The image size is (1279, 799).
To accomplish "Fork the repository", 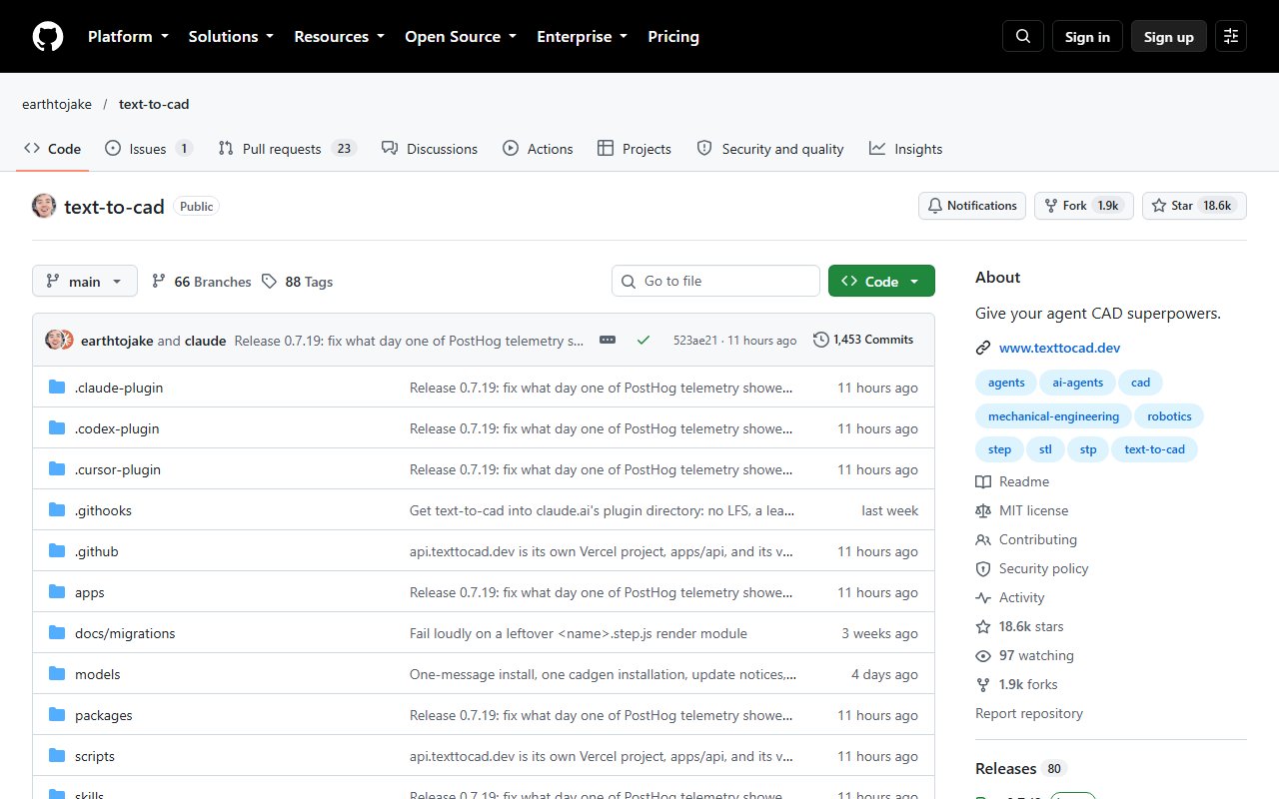I will point(1084,206).
